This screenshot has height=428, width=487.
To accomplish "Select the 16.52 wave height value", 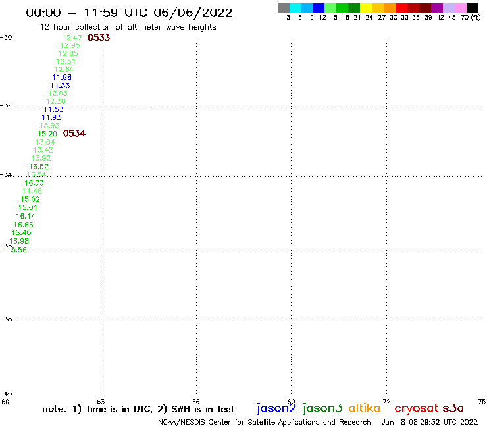I will [x=39, y=167].
